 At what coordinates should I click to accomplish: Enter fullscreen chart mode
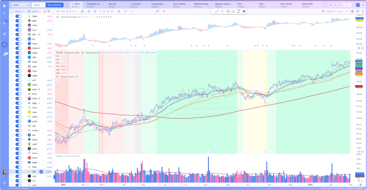(x=363, y=11)
